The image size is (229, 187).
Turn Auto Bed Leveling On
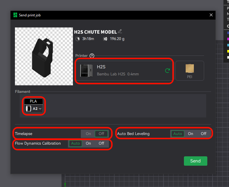click(x=190, y=134)
